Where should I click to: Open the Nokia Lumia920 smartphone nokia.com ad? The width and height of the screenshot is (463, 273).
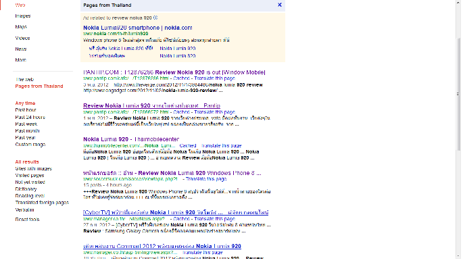pos(138,28)
